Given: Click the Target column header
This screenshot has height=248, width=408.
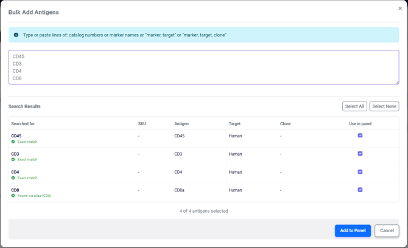Looking at the screenshot, I should pos(234,123).
